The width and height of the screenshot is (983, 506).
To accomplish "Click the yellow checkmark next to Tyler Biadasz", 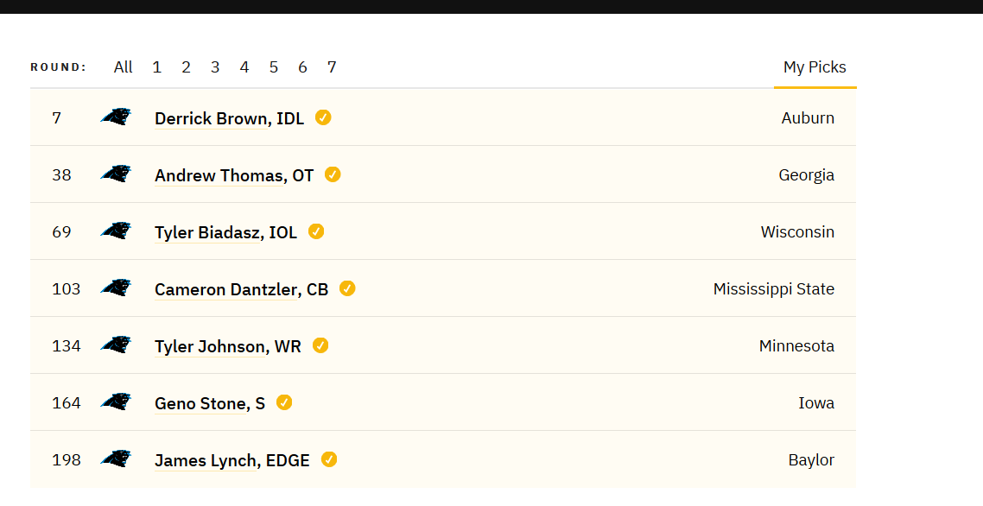I will (316, 231).
